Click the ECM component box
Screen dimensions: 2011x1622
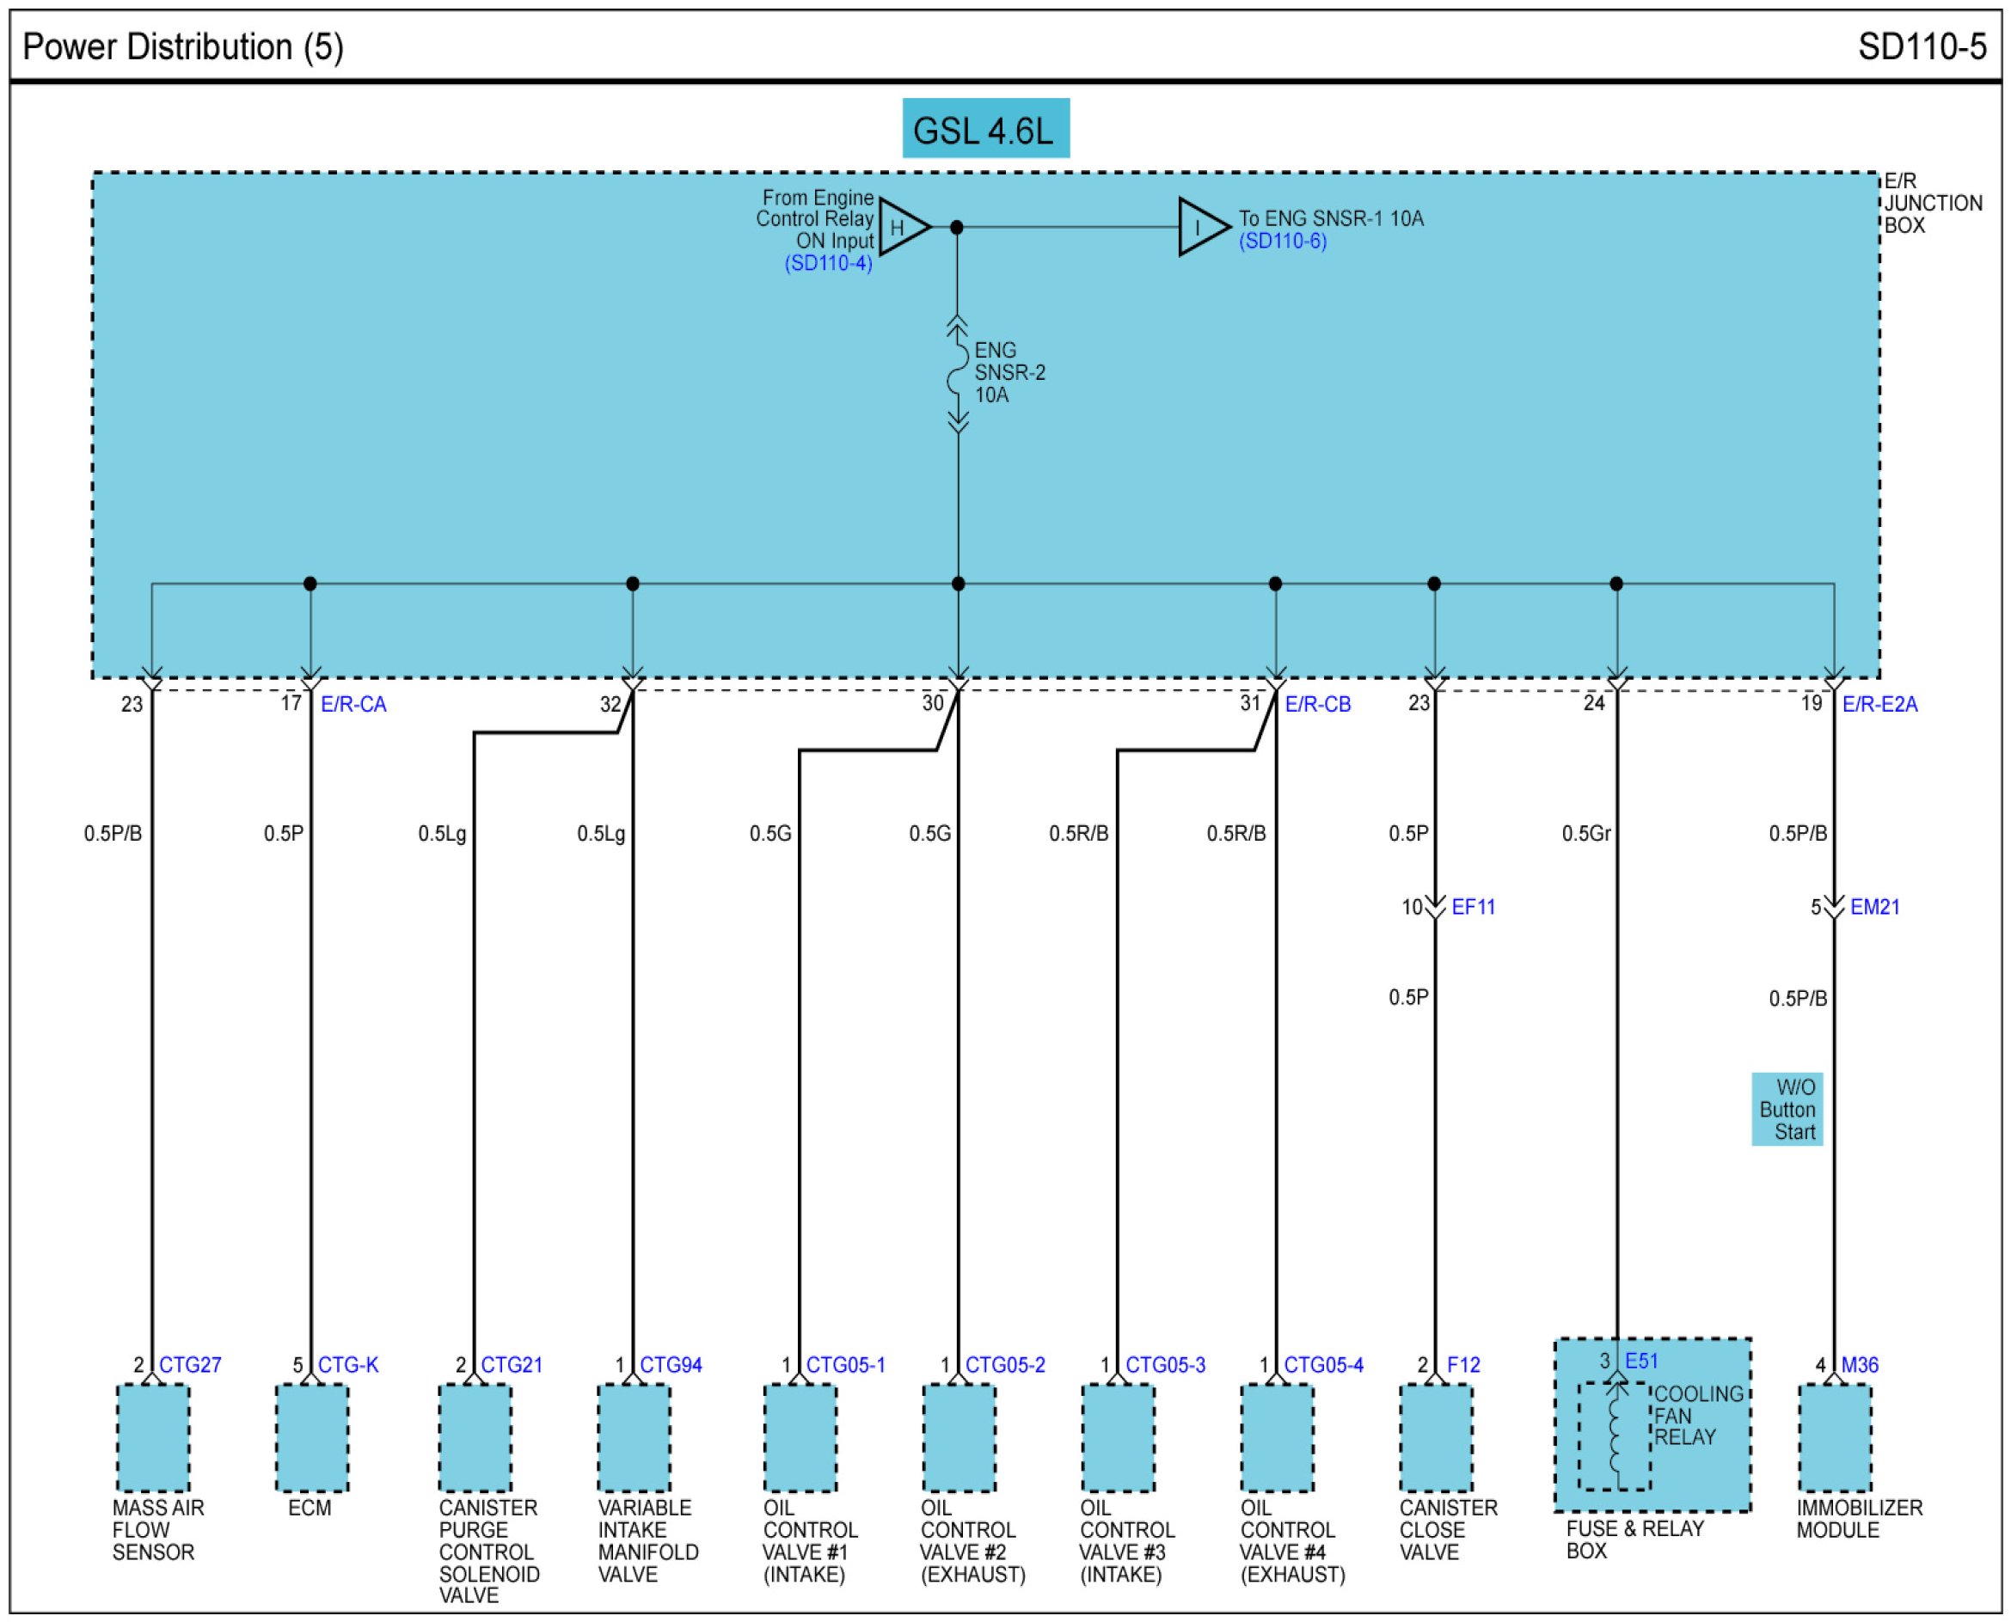[x=312, y=1438]
